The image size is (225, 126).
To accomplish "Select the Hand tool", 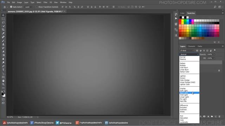I will [x=3, y=81].
